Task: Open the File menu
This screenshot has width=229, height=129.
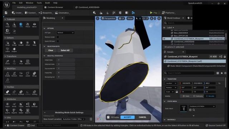Action: point(14,3)
